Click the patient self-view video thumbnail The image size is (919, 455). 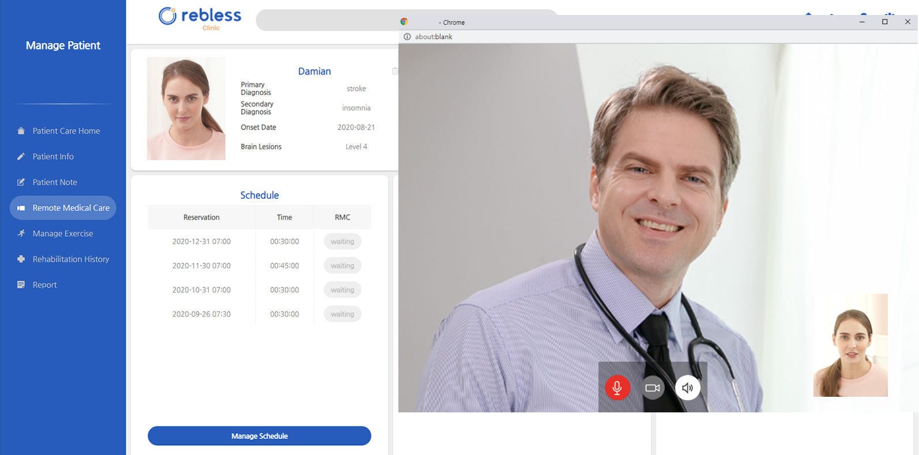point(850,345)
